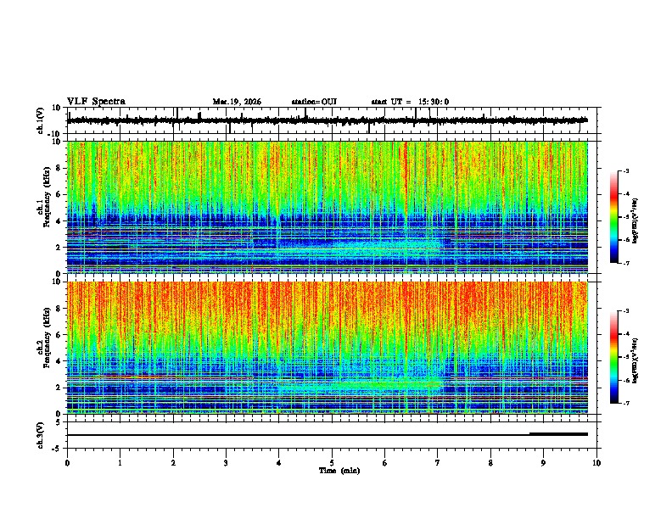The height and width of the screenshot is (519, 672).
Task: Click the time tick label '1'
Action: 120,463
